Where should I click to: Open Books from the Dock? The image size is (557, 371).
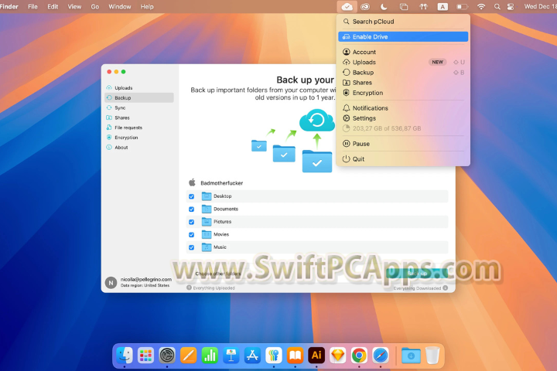coord(295,355)
